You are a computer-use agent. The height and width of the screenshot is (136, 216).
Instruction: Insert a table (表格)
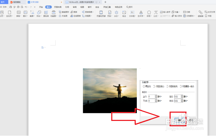click(19, 14)
